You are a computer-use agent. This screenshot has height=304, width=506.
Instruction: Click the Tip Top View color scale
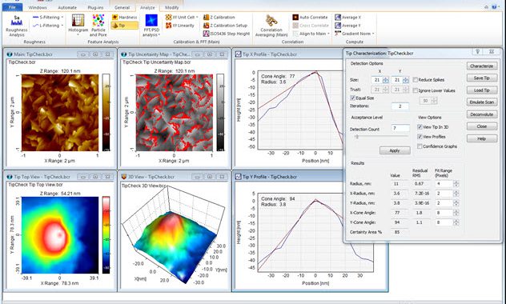pyautogui.click(x=106, y=235)
